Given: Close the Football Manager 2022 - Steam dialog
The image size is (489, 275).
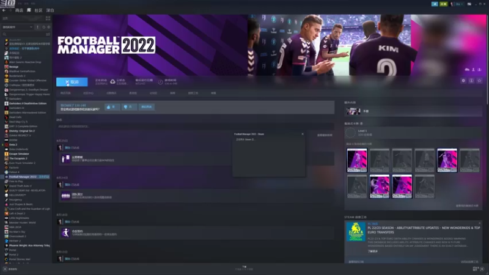Looking at the screenshot, I should click(x=303, y=134).
